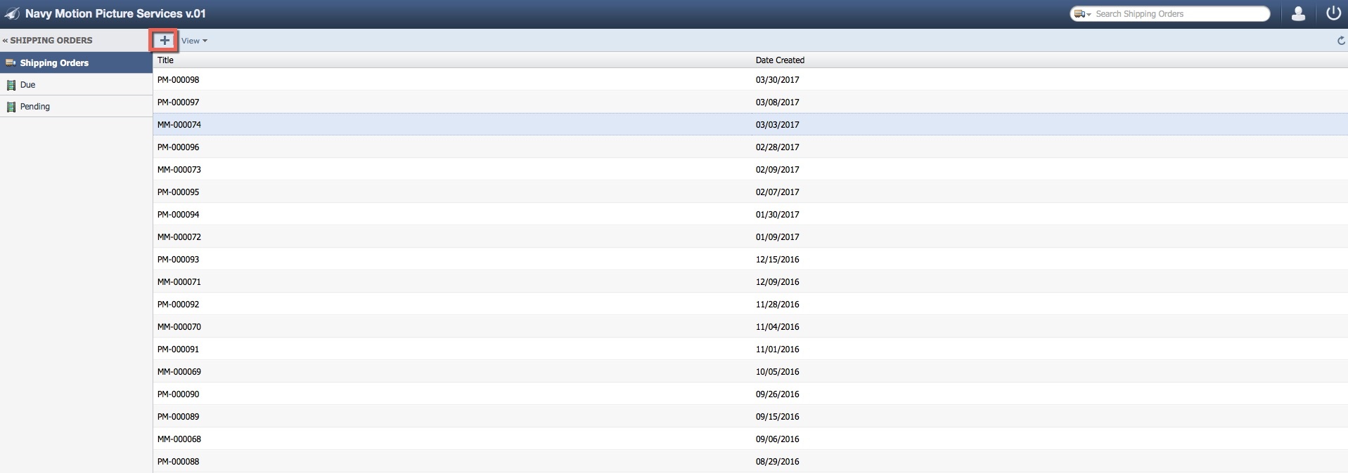The image size is (1348, 473).
Task: Click the film icon next to Pending
Action: (11, 107)
